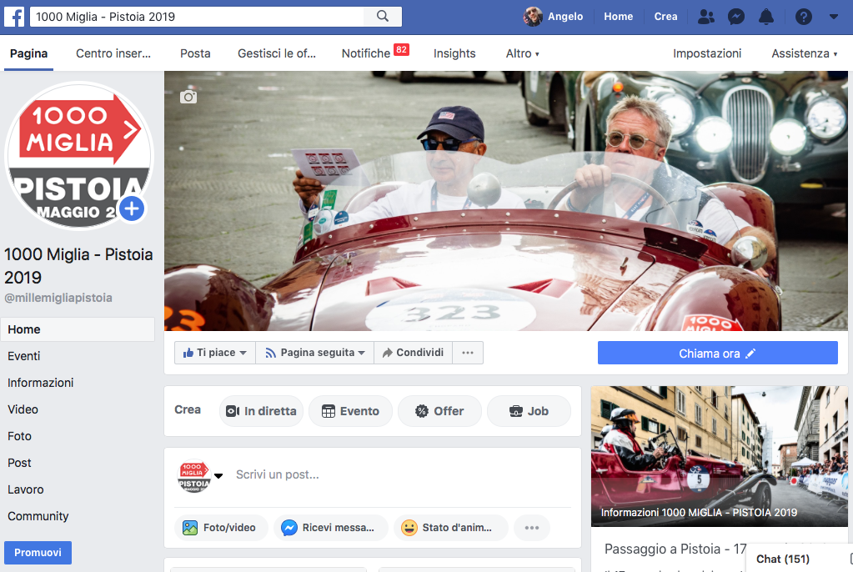This screenshot has width=853, height=572.
Task: Click the @millemigliapistoia username
Action: [58, 298]
